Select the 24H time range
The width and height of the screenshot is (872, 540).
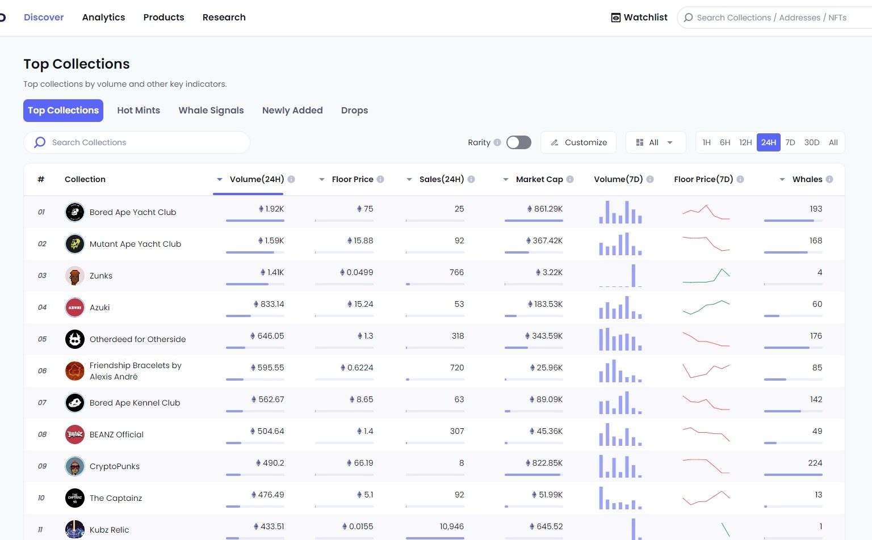pyautogui.click(x=769, y=142)
